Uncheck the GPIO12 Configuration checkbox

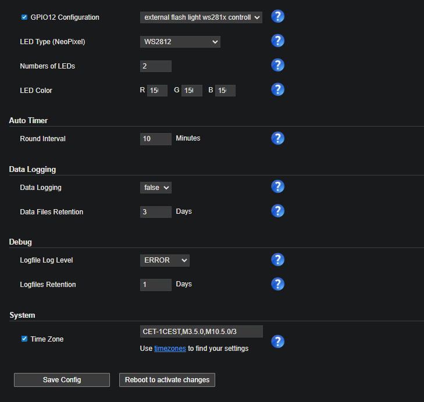click(x=24, y=17)
